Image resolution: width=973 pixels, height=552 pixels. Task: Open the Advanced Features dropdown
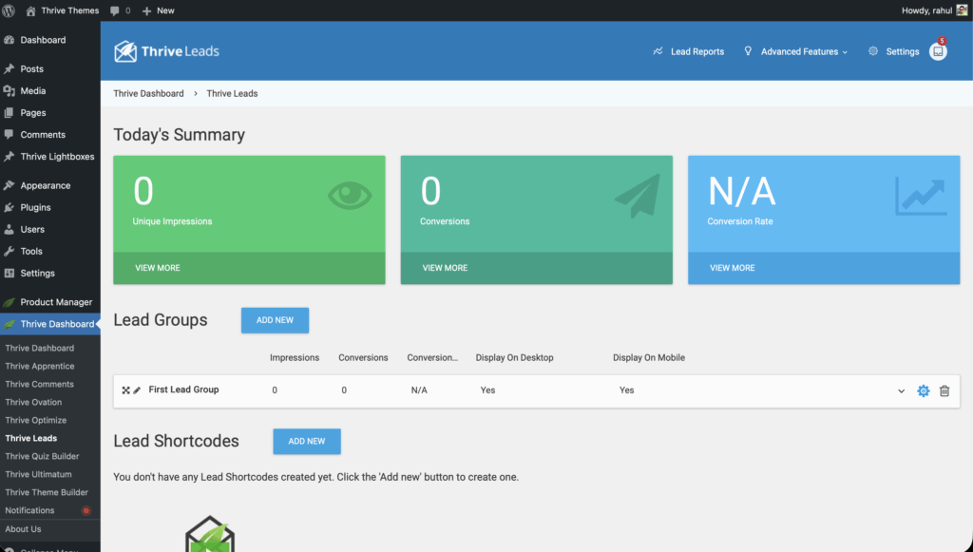pyautogui.click(x=796, y=51)
